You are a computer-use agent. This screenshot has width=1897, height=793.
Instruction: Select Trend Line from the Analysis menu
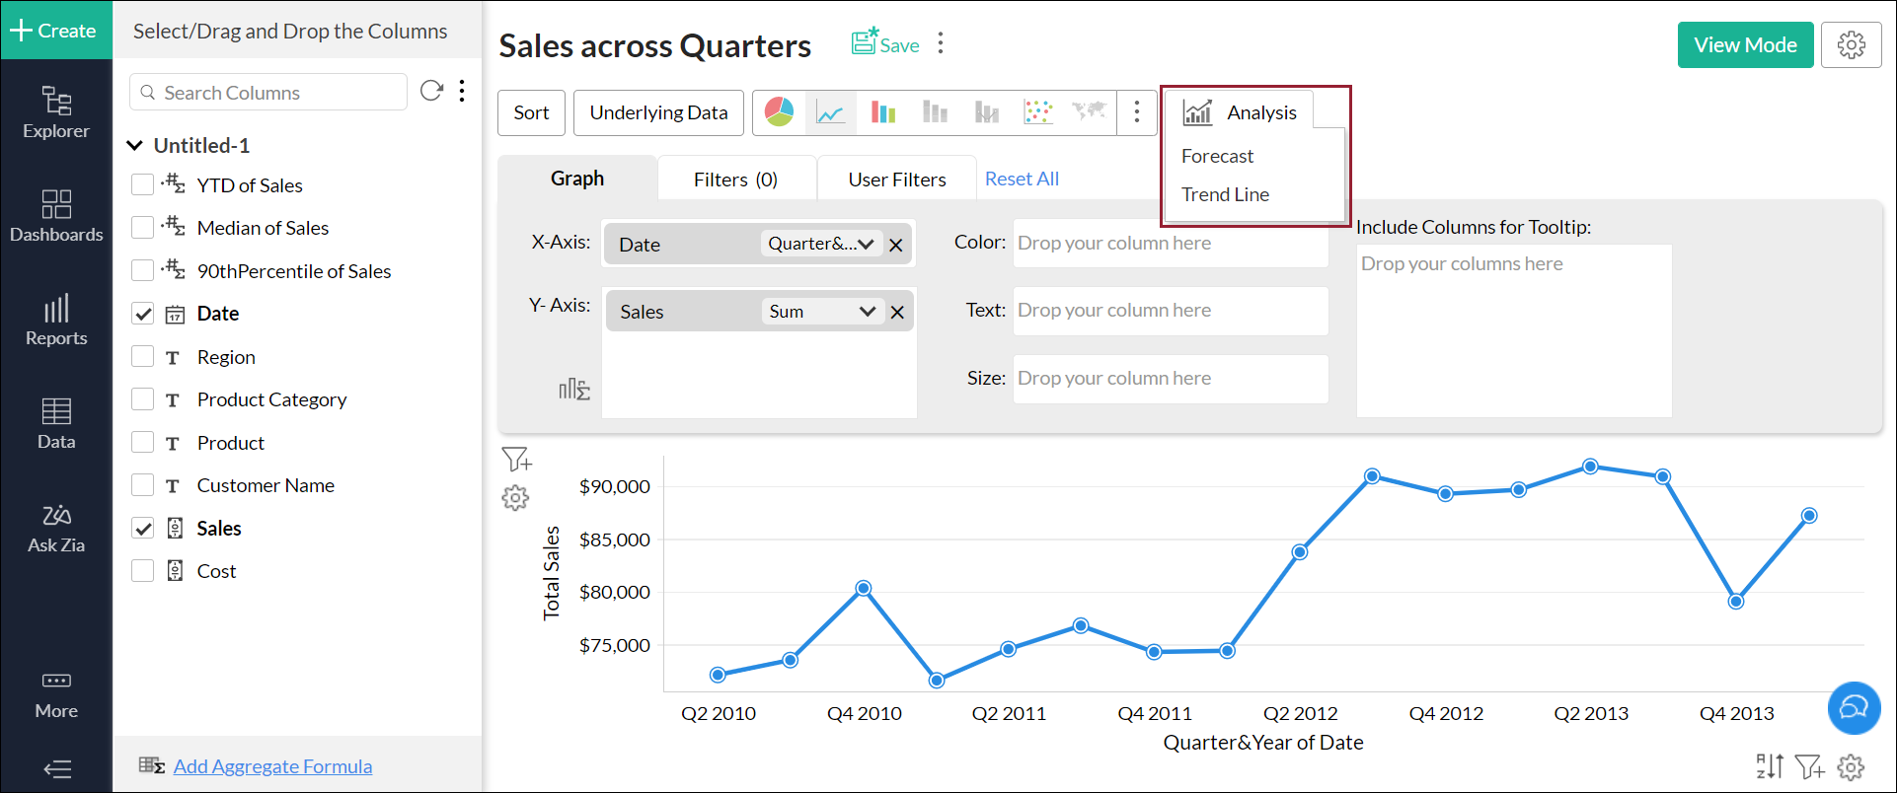(1225, 194)
